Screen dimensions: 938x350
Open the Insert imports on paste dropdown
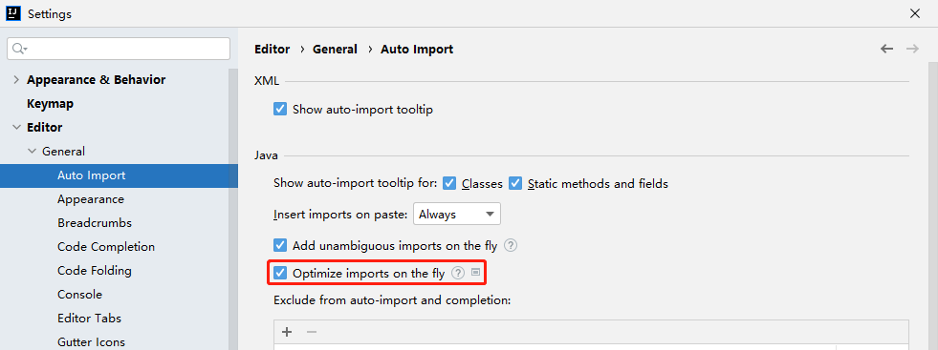(456, 214)
